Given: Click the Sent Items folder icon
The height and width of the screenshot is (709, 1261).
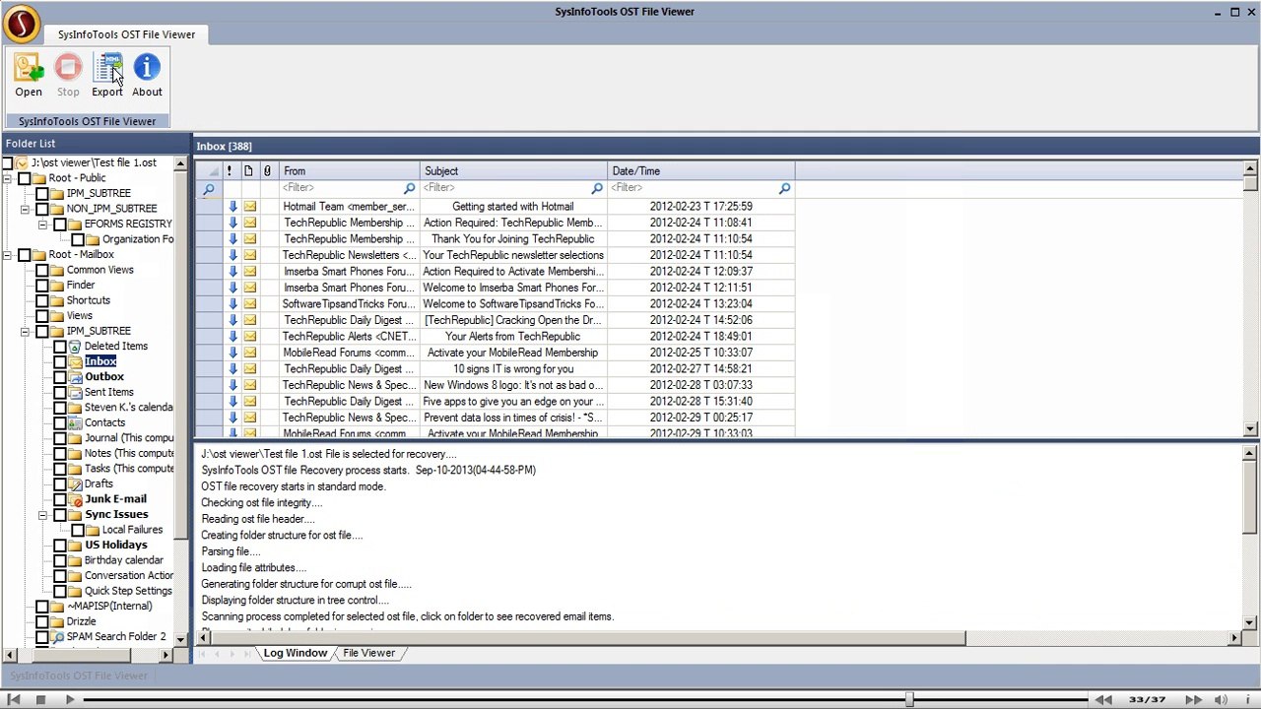Looking at the screenshot, I should 75,392.
